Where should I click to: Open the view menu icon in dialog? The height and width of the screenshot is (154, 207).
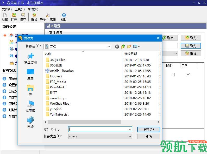click(136, 46)
